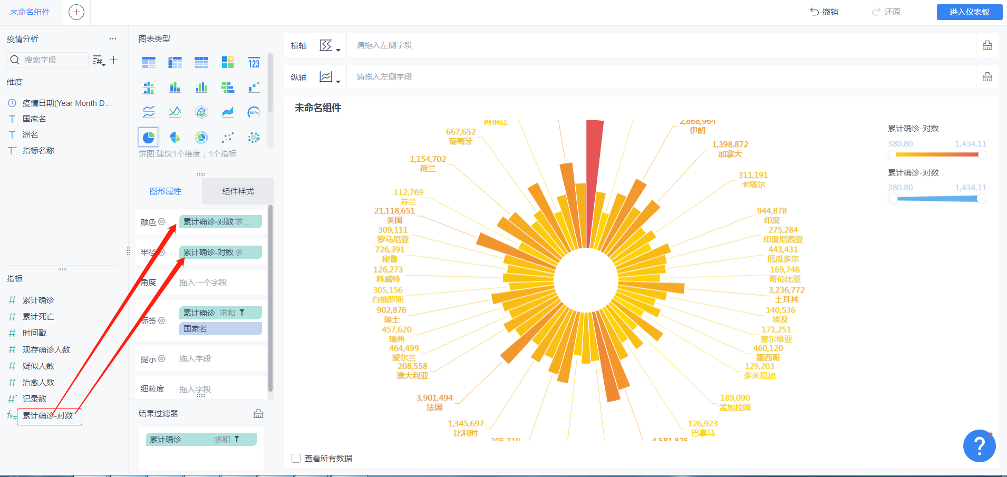Pick the gauge 60% chart icon
Viewport: 1007px width, 477px height.
(254, 112)
